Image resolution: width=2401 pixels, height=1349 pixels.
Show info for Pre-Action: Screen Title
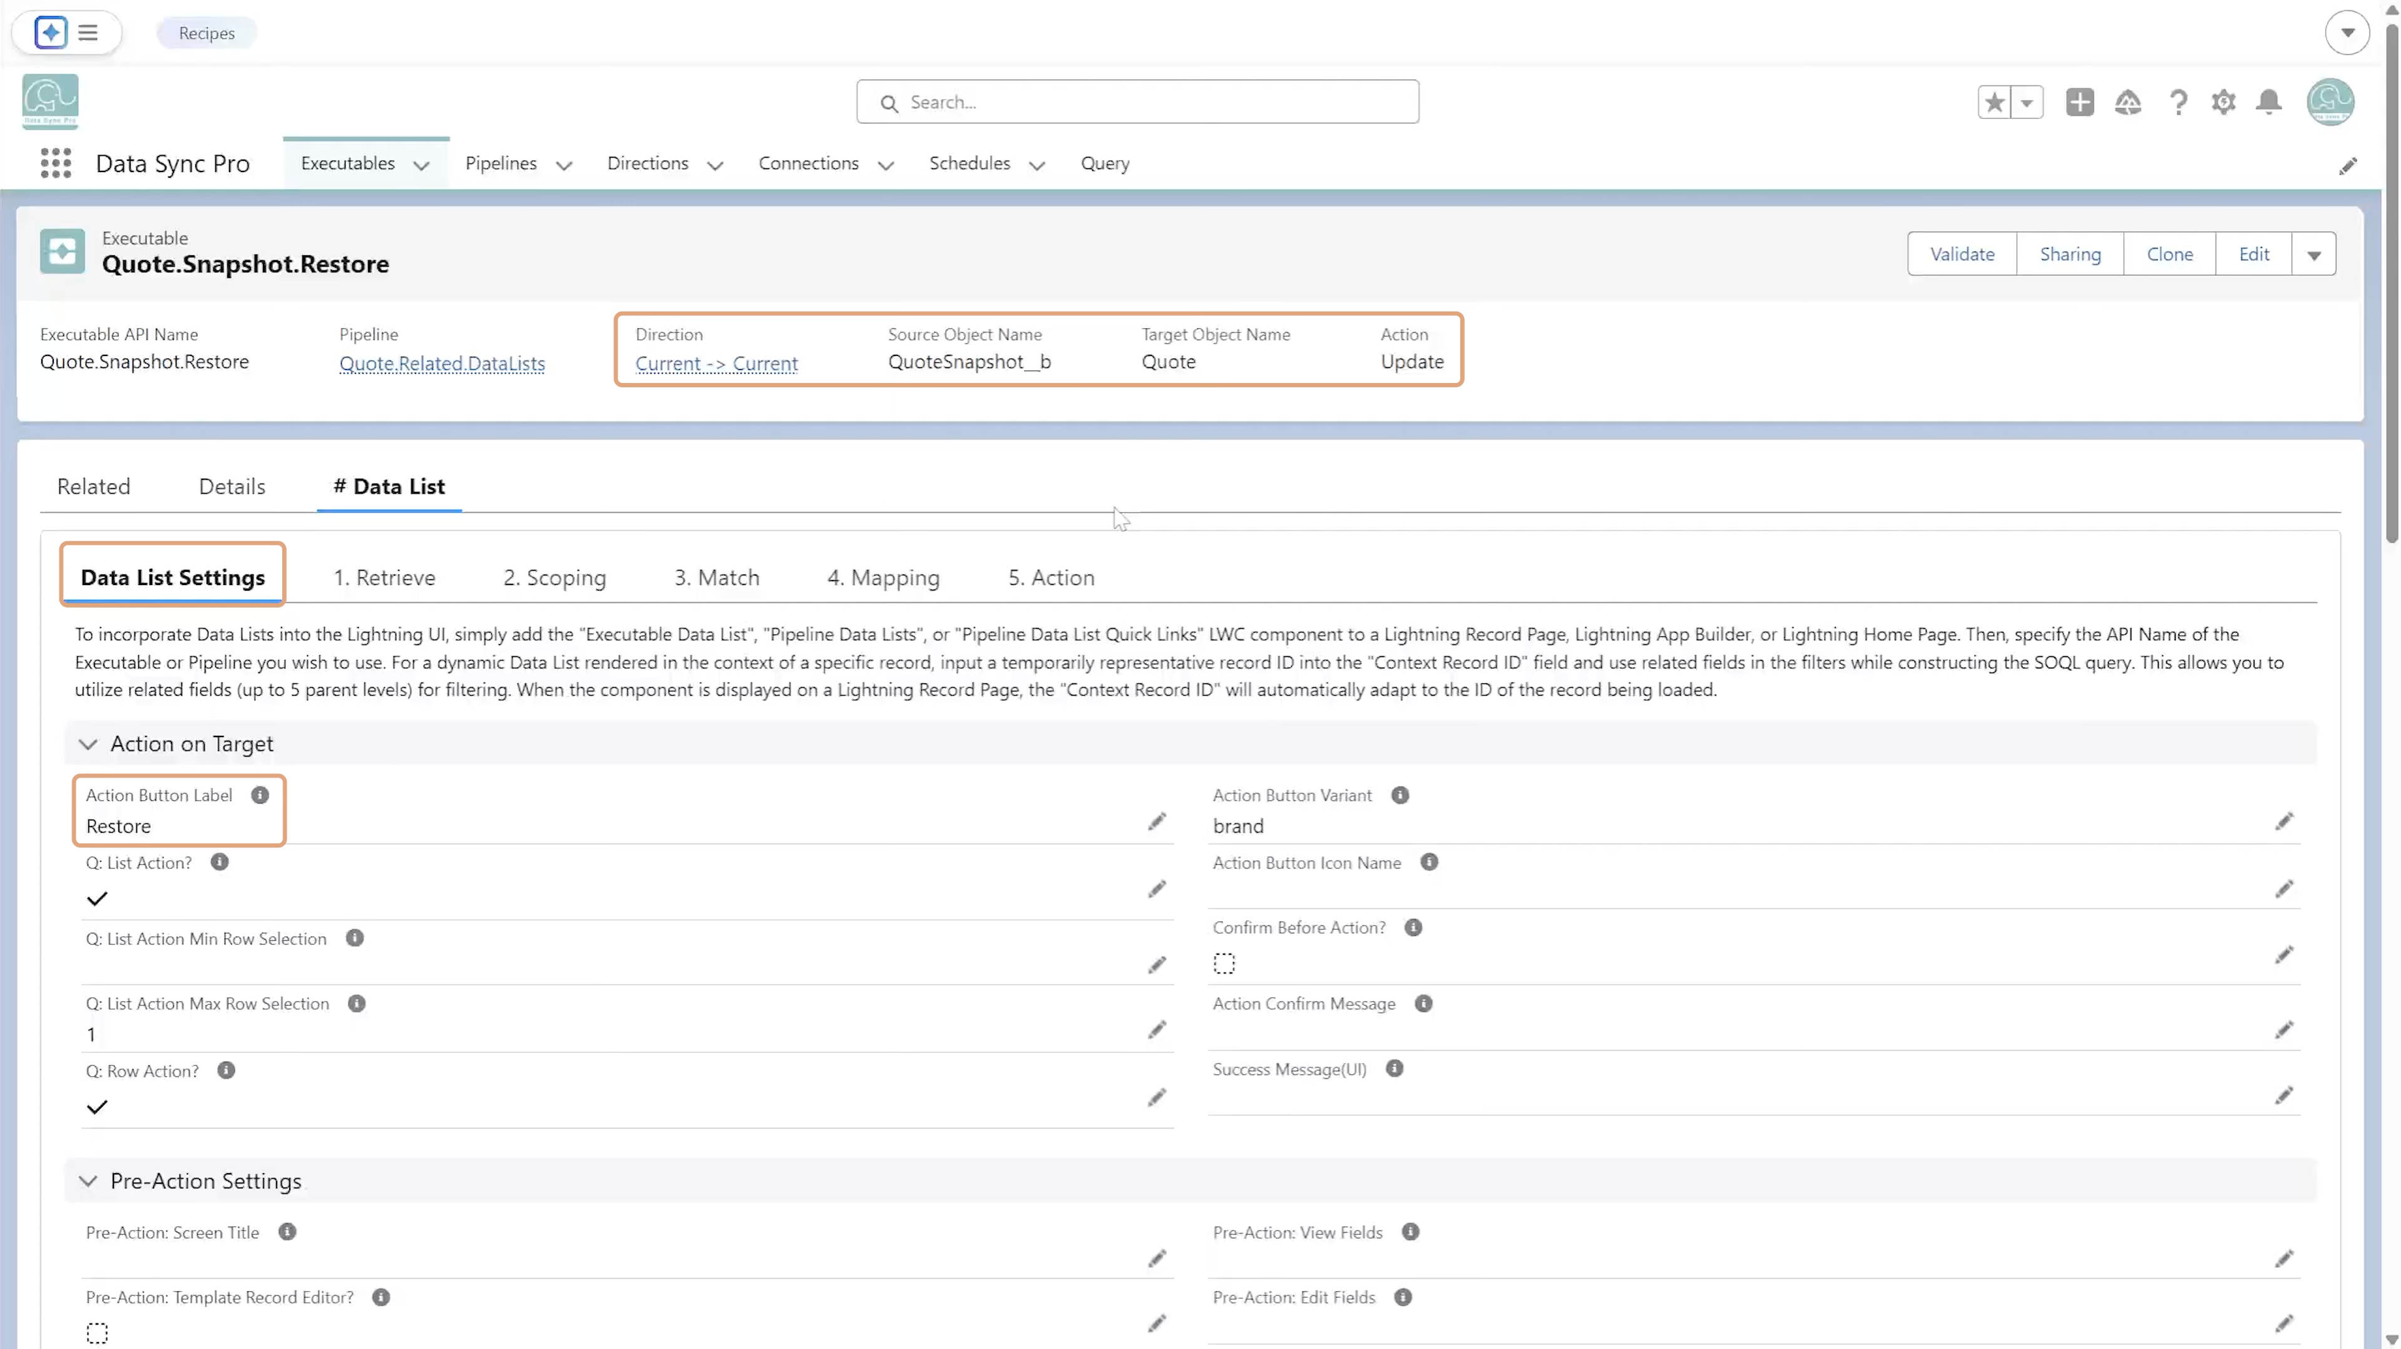pyautogui.click(x=287, y=1233)
